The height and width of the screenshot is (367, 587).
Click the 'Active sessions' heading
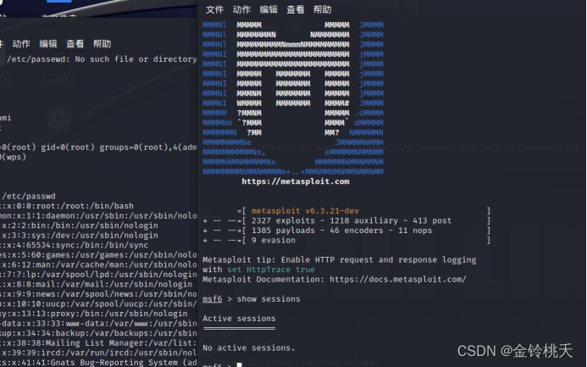pos(239,319)
